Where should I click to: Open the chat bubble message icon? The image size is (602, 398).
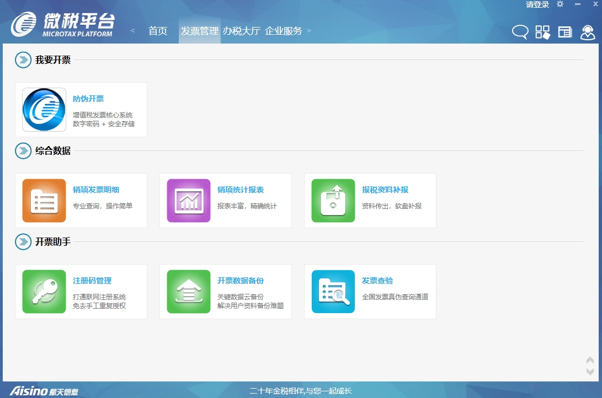tap(520, 32)
